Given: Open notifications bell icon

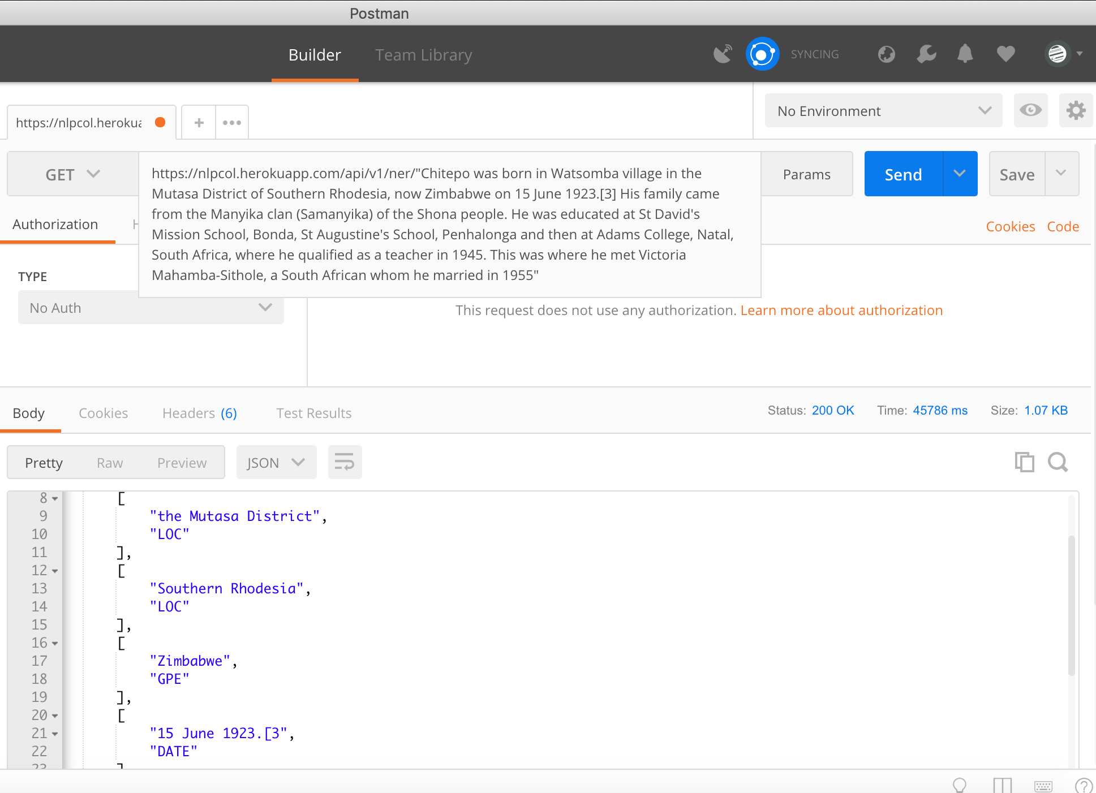Looking at the screenshot, I should click(x=965, y=54).
